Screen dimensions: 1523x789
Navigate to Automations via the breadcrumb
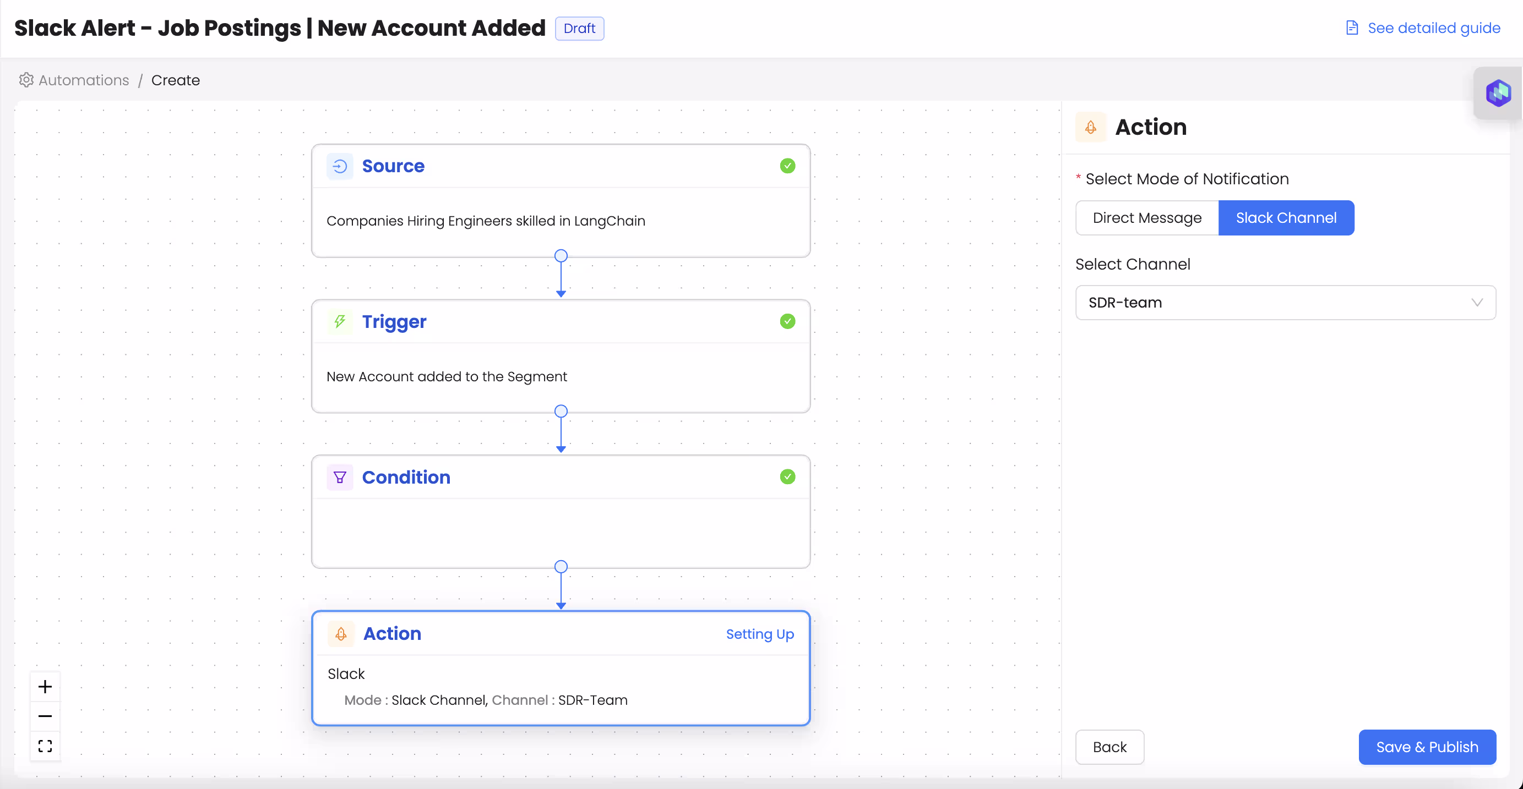[83, 80]
